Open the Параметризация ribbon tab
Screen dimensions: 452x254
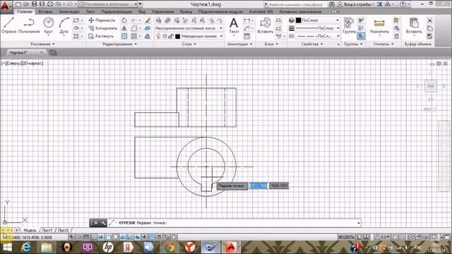click(117, 11)
